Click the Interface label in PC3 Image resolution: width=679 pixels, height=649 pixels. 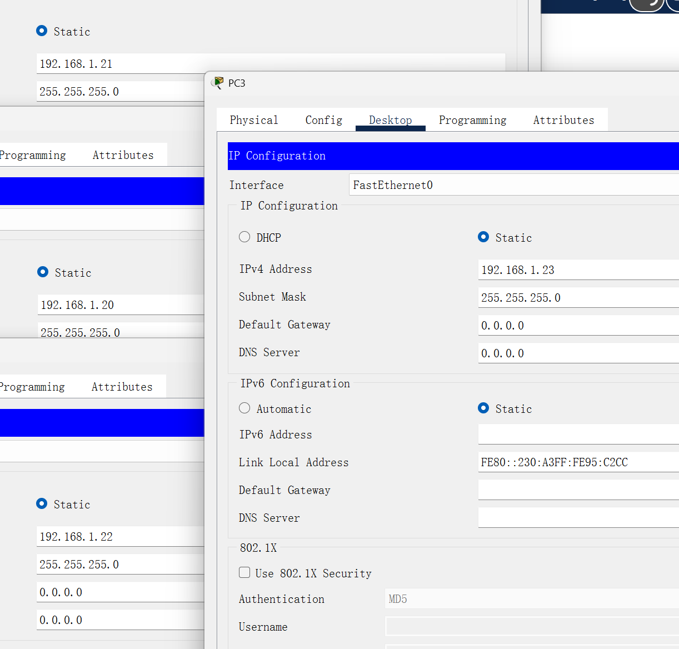(x=257, y=185)
